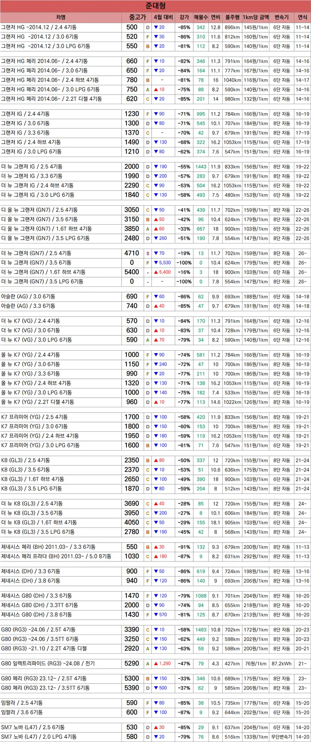Click the "292원/1km" cost cell
This screenshot has width=311, height=742.
[x=256, y=556]
